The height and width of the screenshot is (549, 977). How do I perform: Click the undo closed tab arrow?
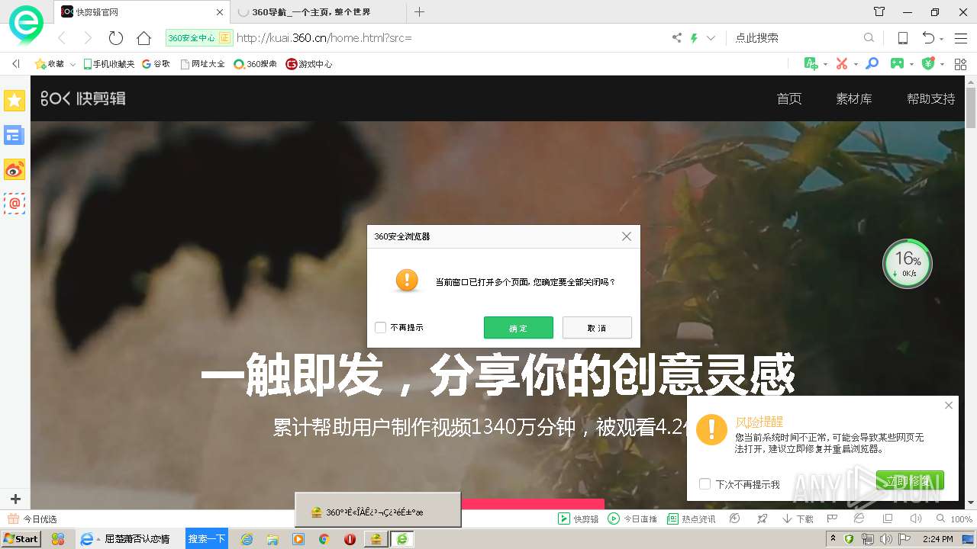pos(928,38)
